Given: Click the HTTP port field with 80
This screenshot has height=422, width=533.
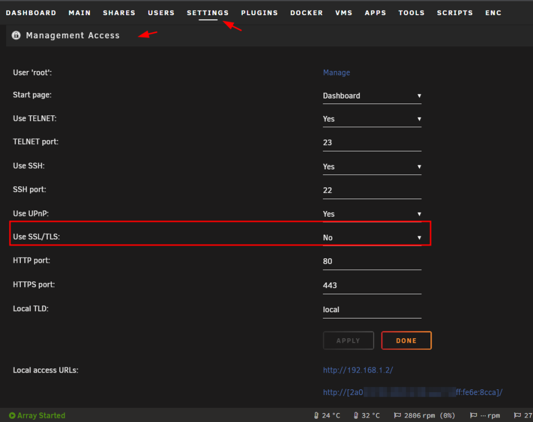Looking at the screenshot, I should (372, 262).
